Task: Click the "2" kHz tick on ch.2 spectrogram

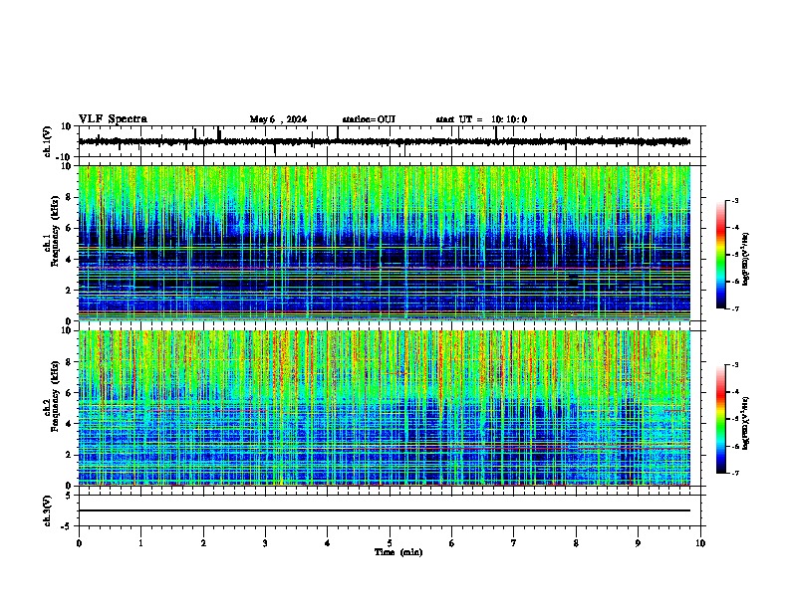Action: click(69, 455)
